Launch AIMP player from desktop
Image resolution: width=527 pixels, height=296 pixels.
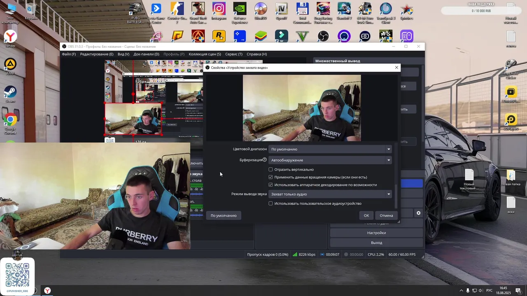(10, 67)
